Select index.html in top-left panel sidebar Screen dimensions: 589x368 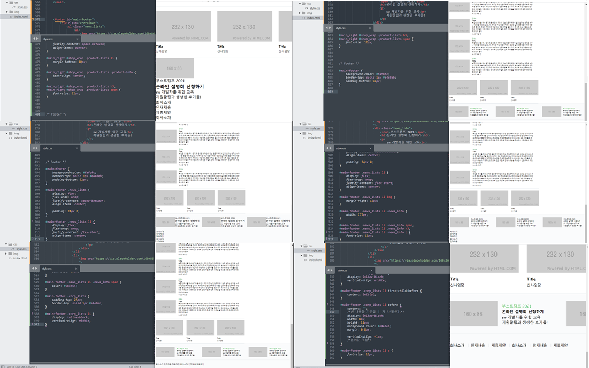point(21,17)
